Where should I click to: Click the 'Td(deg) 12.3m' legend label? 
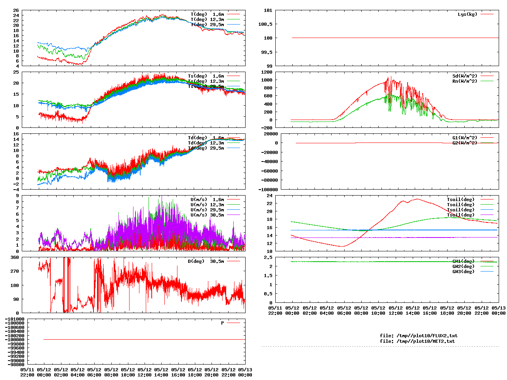click(206, 143)
